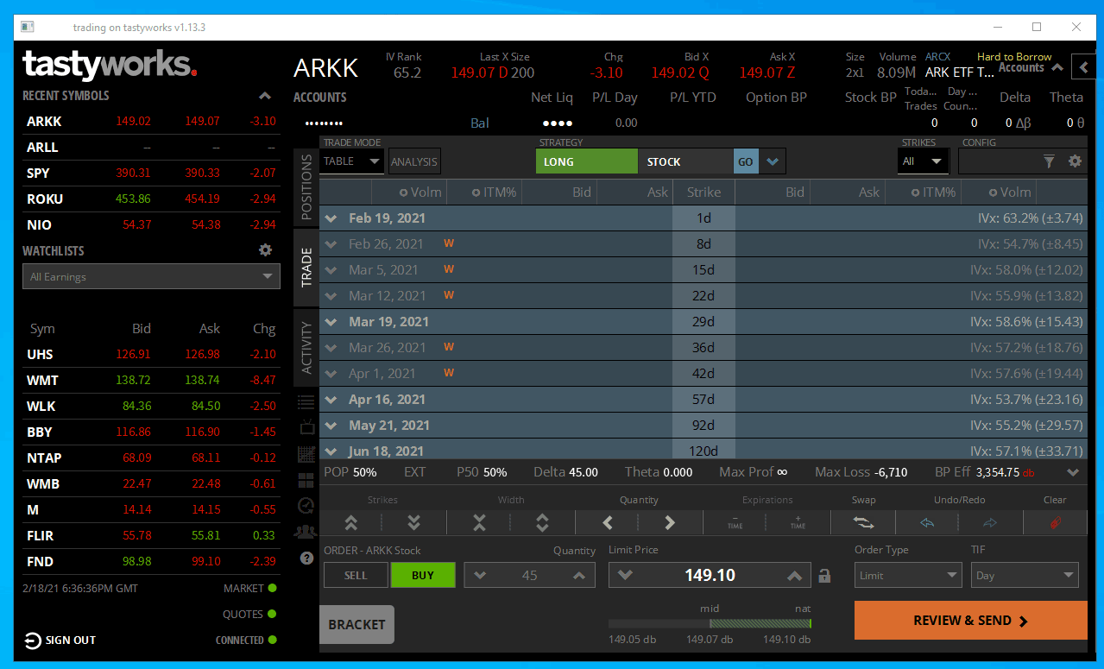The image size is (1104, 669).
Task: Open the TIF Day dropdown
Action: [1025, 575]
